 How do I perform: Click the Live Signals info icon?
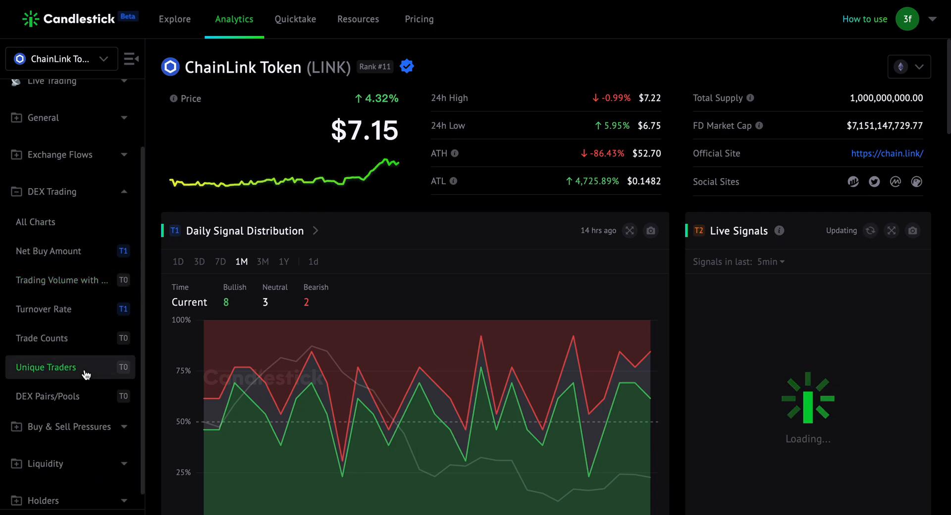coord(779,231)
